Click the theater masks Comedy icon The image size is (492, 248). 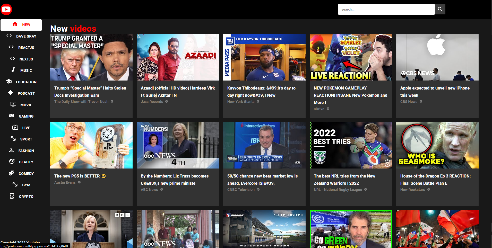pyautogui.click(x=12, y=173)
